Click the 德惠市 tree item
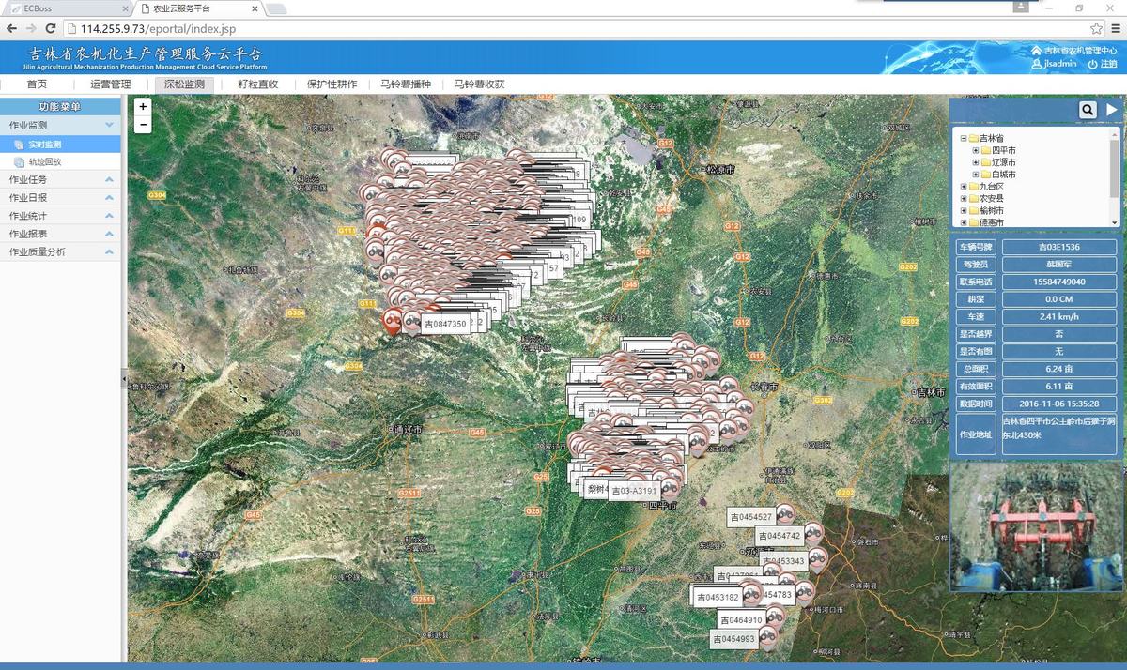The width and height of the screenshot is (1127, 670). point(992,222)
